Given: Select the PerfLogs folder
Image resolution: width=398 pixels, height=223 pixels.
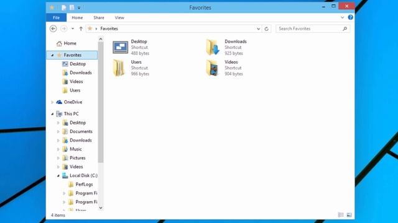Looking at the screenshot, I should point(84,185).
